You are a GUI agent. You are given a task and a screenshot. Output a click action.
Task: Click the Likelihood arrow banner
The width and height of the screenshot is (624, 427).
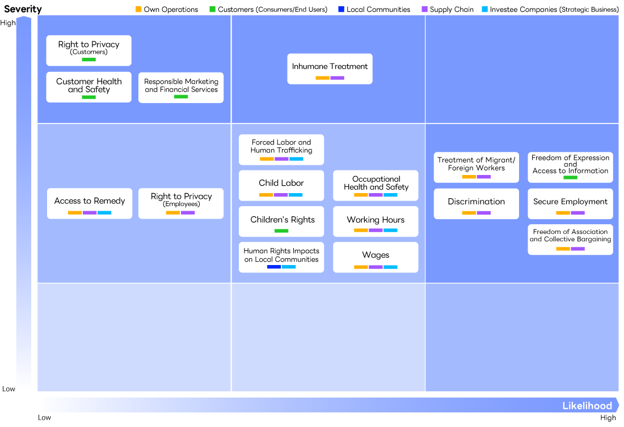coord(588,405)
